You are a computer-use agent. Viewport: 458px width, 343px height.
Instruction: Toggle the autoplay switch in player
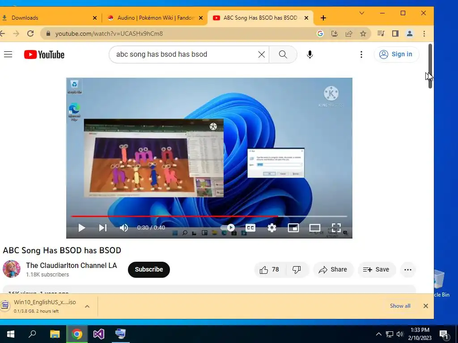(228, 227)
